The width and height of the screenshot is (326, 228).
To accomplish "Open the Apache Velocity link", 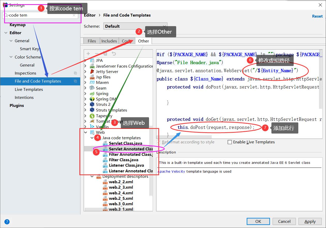I will coord(171,171).
